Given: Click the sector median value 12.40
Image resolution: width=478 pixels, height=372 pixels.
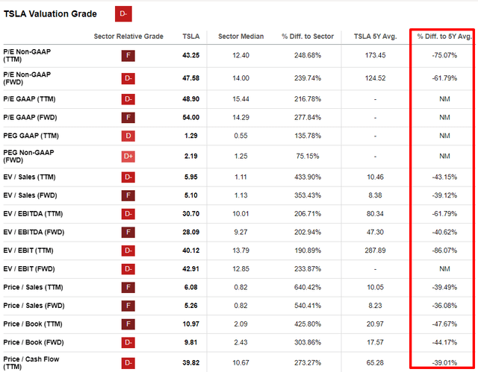Looking at the screenshot, I should 240,55.
